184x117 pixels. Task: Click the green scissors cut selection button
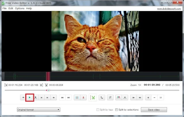click(93, 97)
